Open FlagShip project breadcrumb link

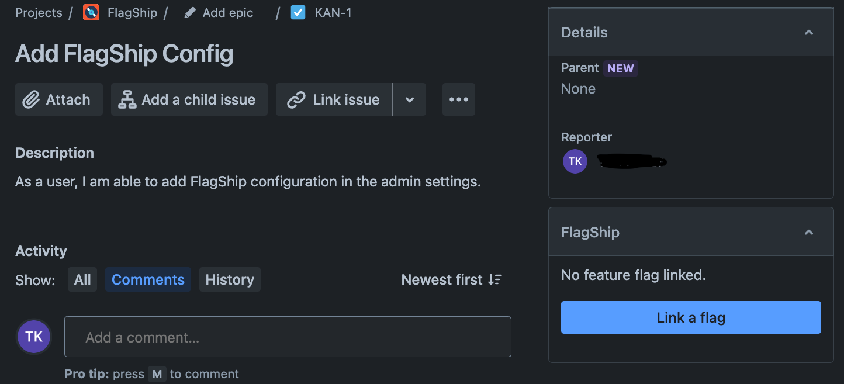[x=132, y=13]
